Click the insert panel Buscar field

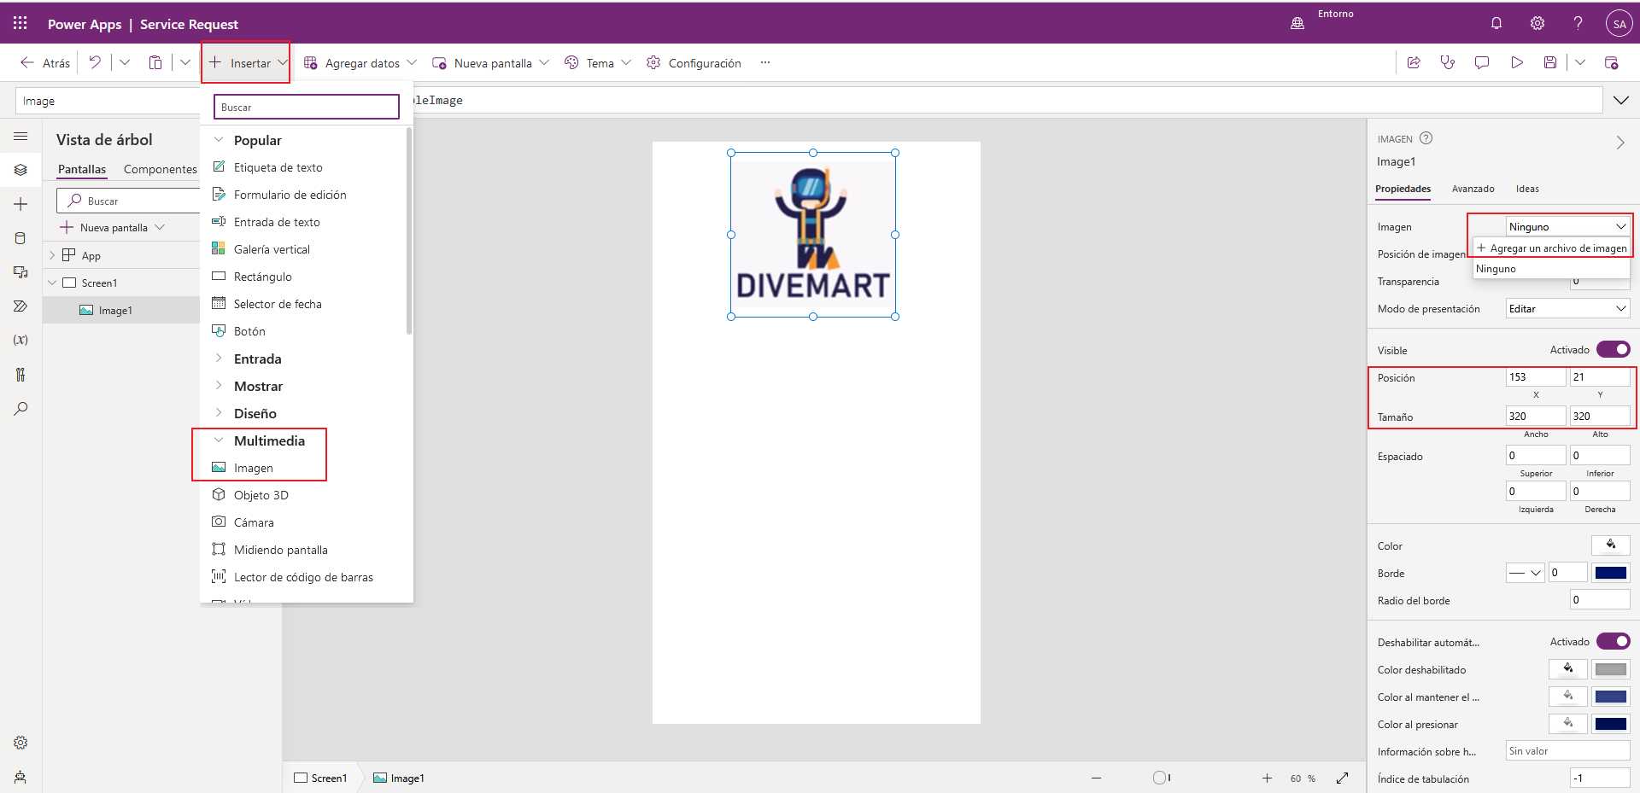tap(307, 107)
